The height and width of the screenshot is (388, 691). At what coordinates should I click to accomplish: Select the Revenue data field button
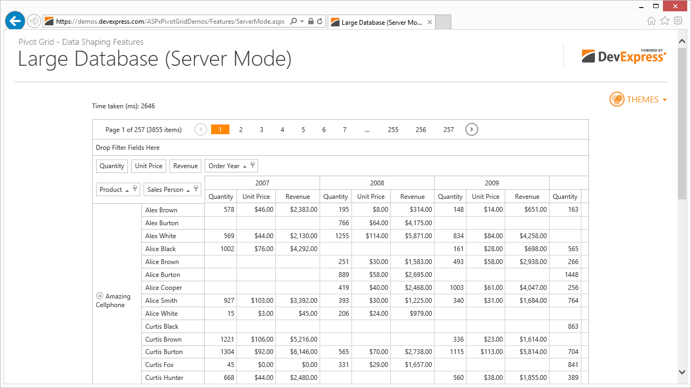[x=185, y=166]
